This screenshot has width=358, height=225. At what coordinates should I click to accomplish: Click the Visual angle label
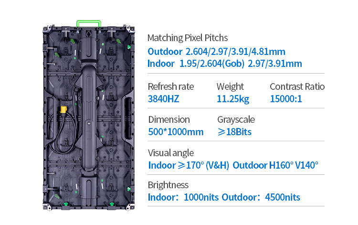[x=171, y=153]
